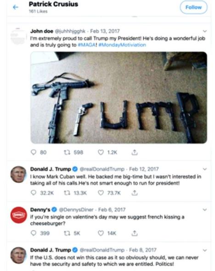Open the guns photo in the tweet
The width and height of the screenshot is (215, 271).
click(119, 98)
